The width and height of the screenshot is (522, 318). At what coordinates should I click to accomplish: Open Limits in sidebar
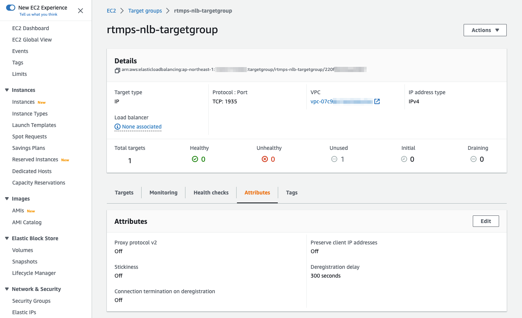(x=19, y=74)
